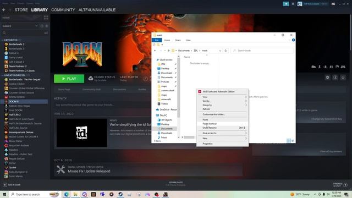Screen dimensions: 352x198
Task: Click the Explorer navigation pane scrollbar
Action: click(x=179, y=87)
